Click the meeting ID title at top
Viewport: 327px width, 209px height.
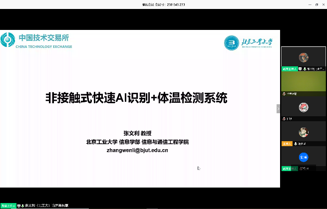[x=163, y=4]
